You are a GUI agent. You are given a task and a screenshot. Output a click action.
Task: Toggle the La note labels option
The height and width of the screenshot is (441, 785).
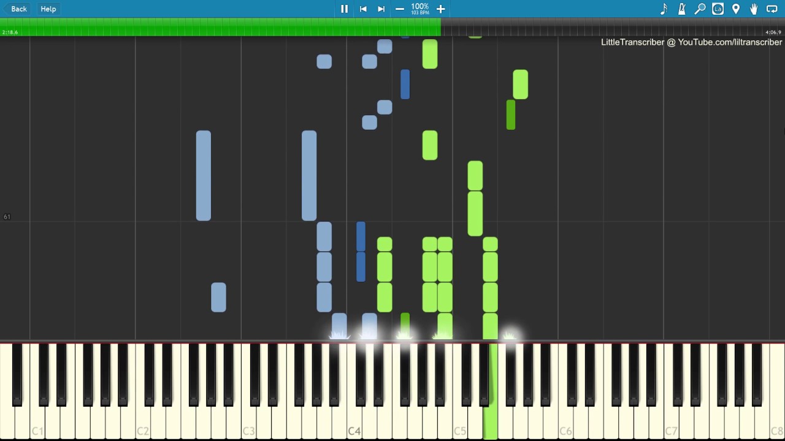click(718, 9)
